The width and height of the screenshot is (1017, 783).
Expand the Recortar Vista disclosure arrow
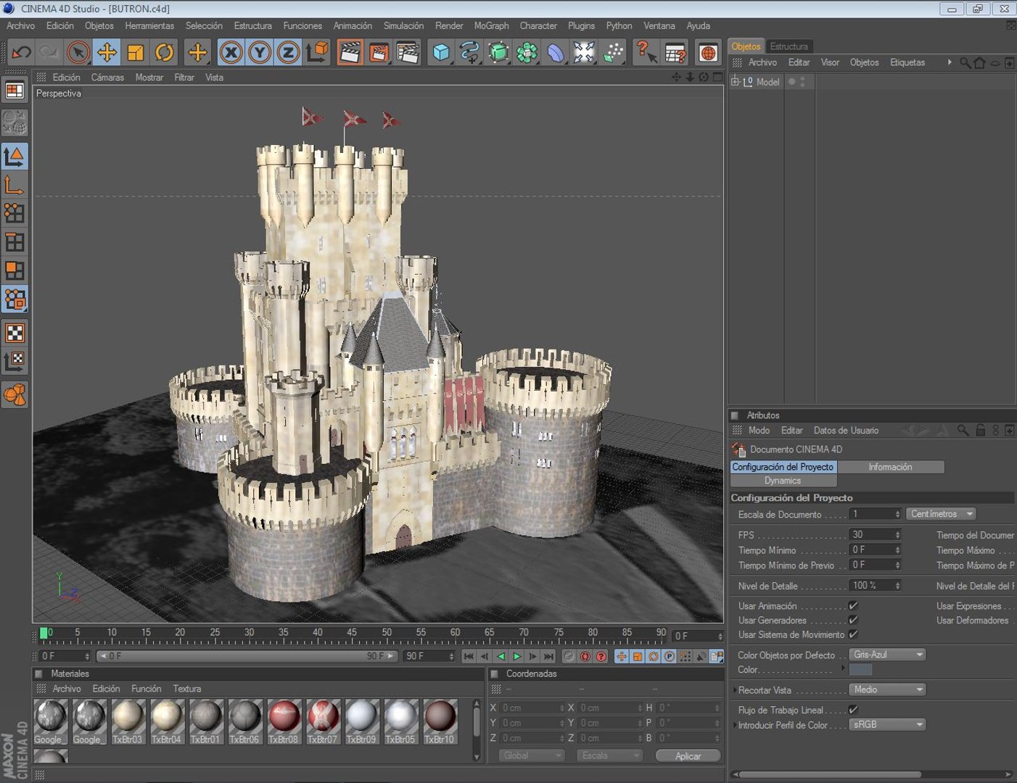point(734,690)
